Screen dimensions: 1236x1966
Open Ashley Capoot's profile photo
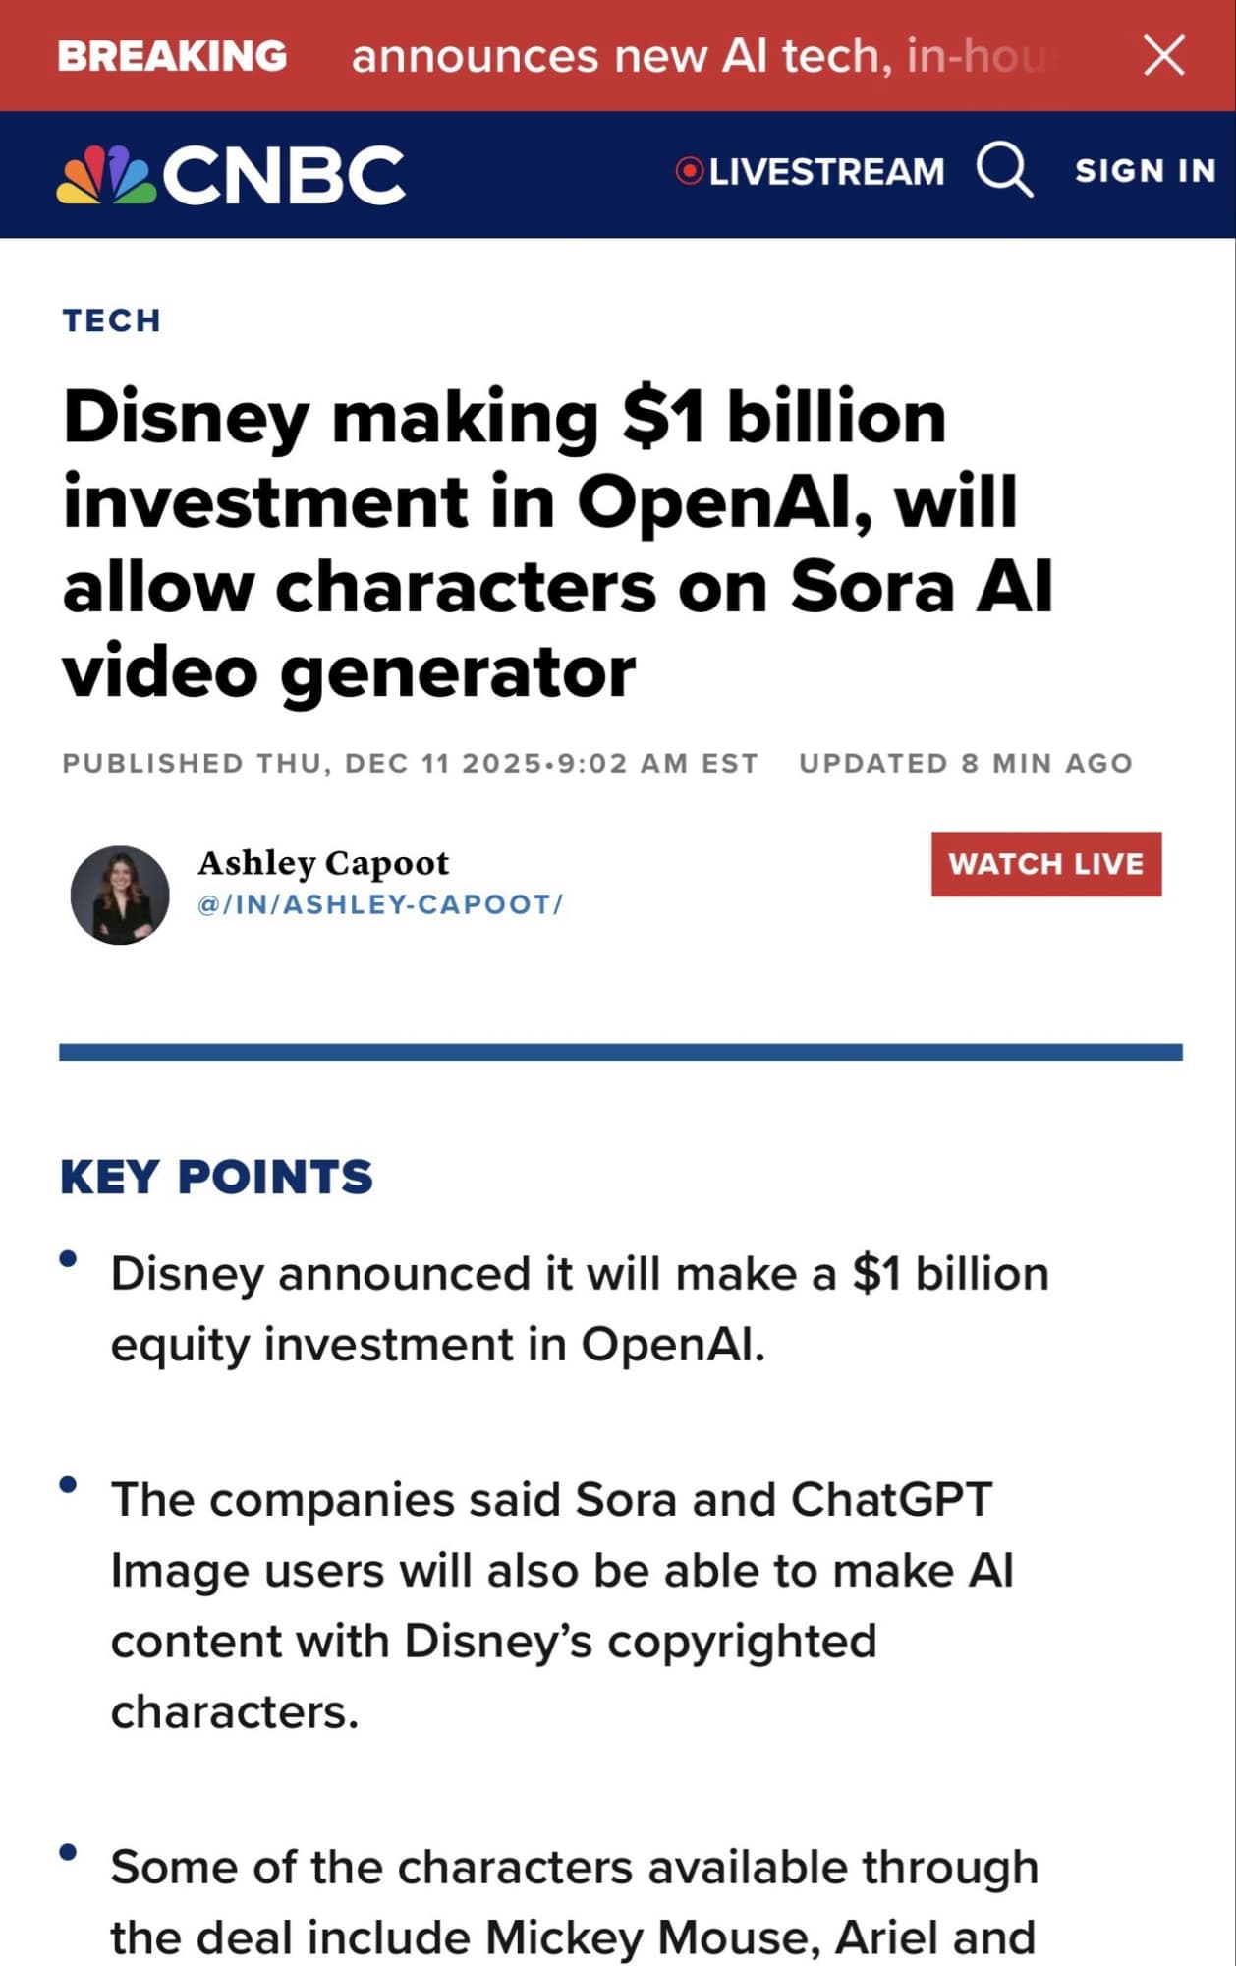pyautogui.click(x=120, y=896)
